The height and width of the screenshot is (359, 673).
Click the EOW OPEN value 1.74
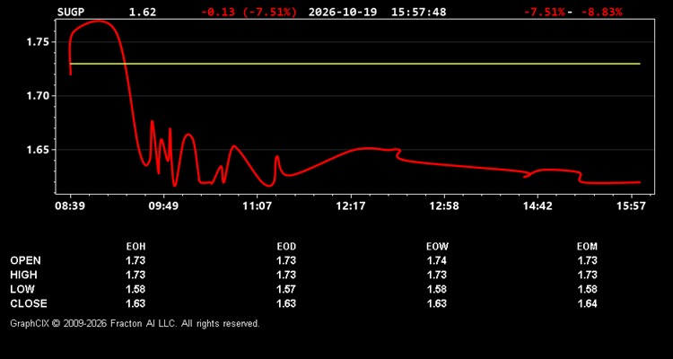pos(437,260)
